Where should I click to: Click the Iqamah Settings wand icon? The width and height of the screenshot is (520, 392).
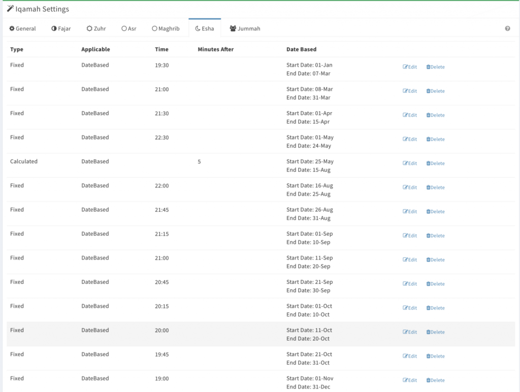(x=10, y=9)
